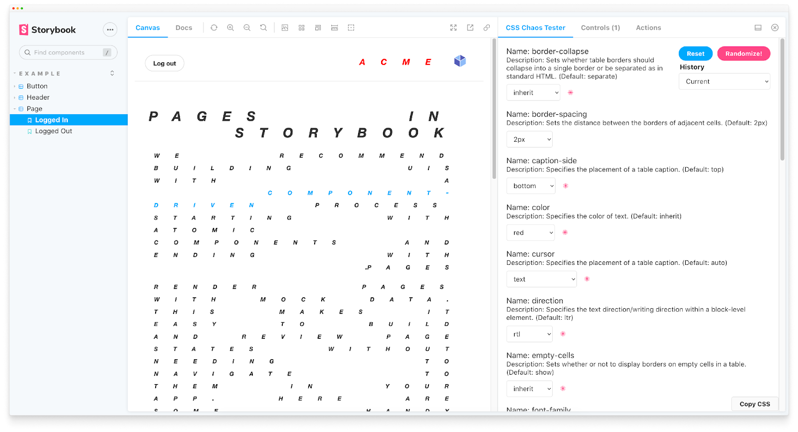Click the red ACME header text

pyautogui.click(x=395, y=62)
